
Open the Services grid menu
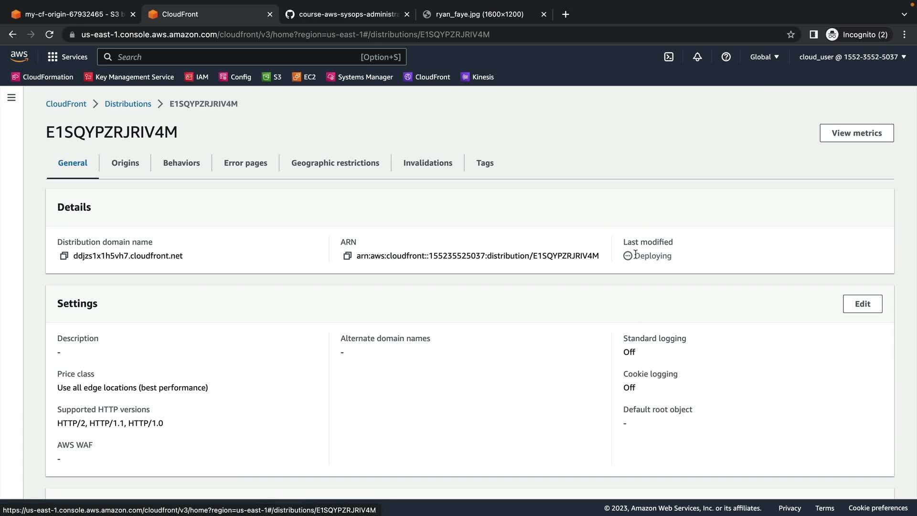click(67, 57)
